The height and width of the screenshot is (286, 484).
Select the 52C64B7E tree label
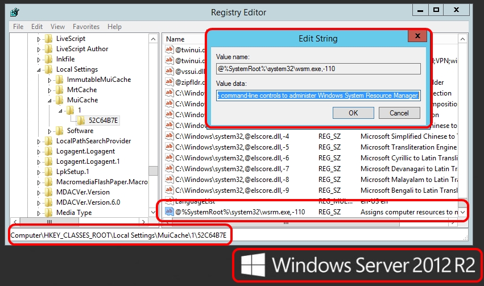103,121
